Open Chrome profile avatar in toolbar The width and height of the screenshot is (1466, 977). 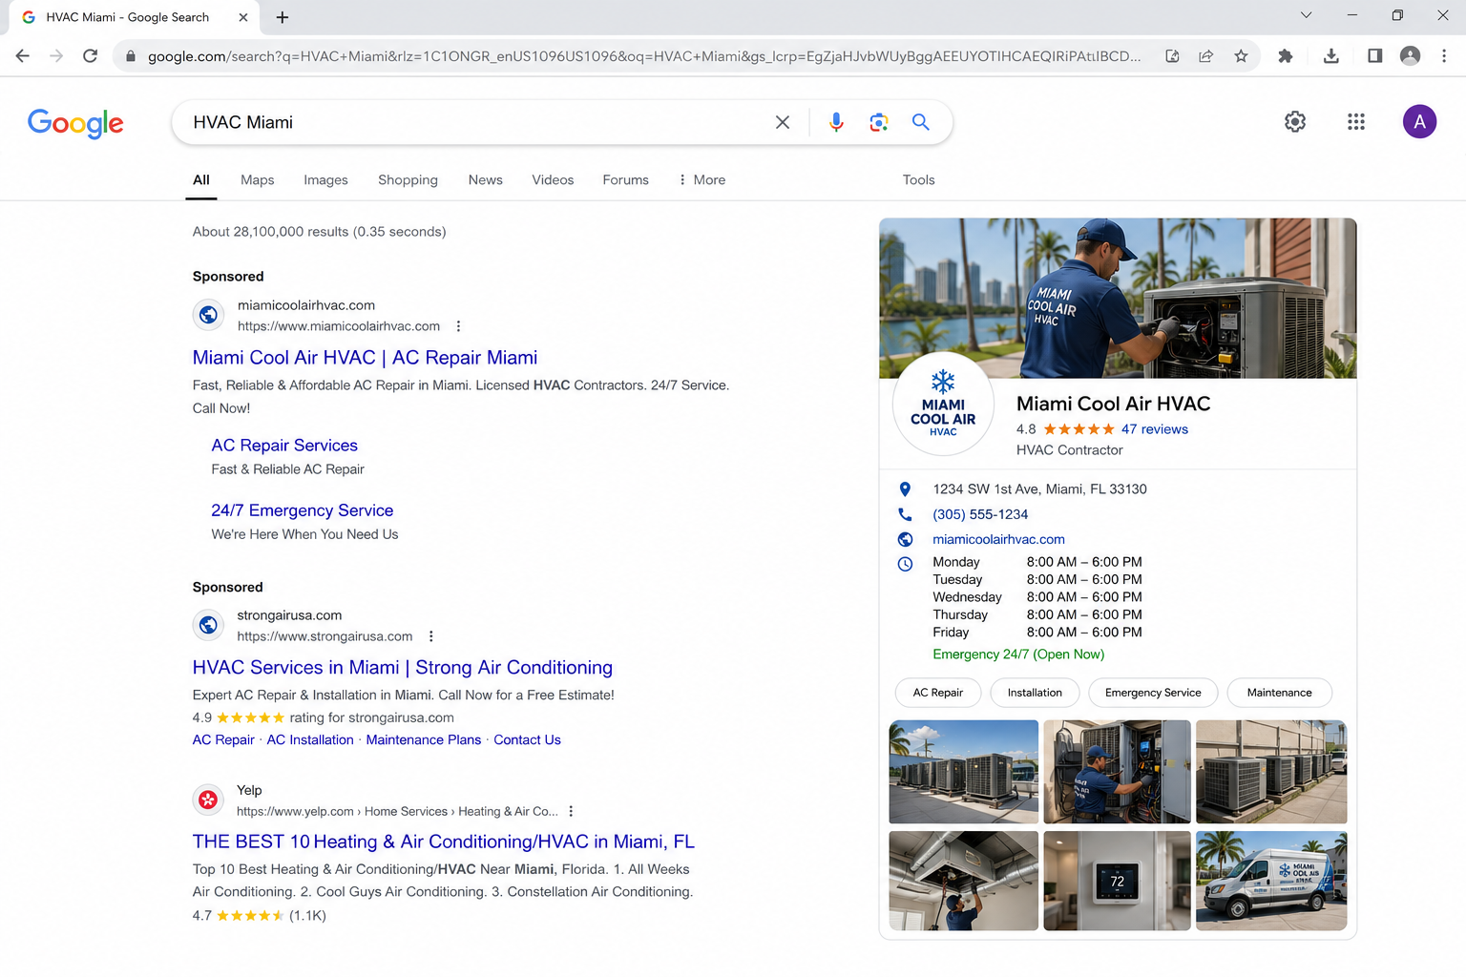(1410, 56)
